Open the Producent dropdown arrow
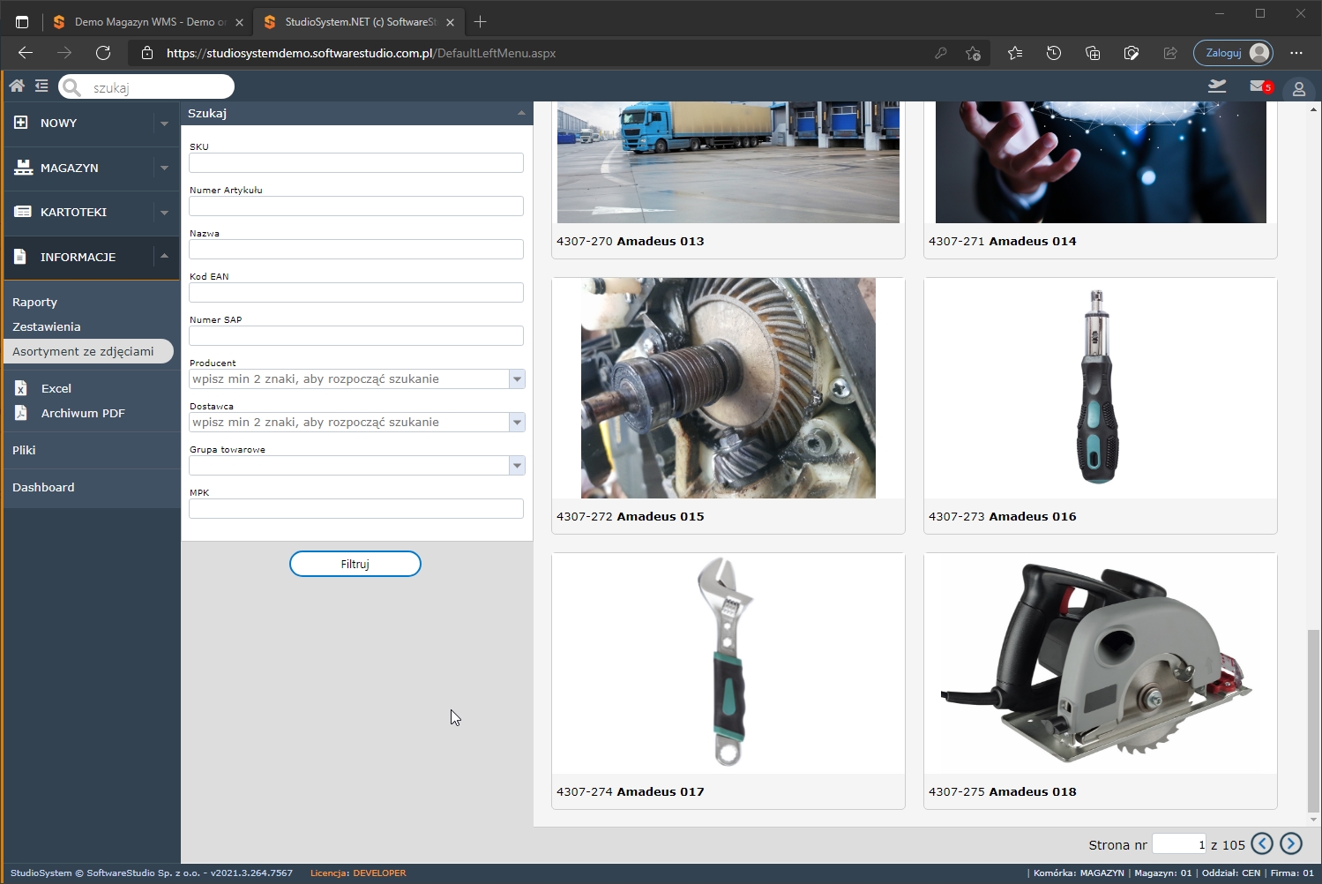Image resolution: width=1322 pixels, height=884 pixels. (517, 379)
